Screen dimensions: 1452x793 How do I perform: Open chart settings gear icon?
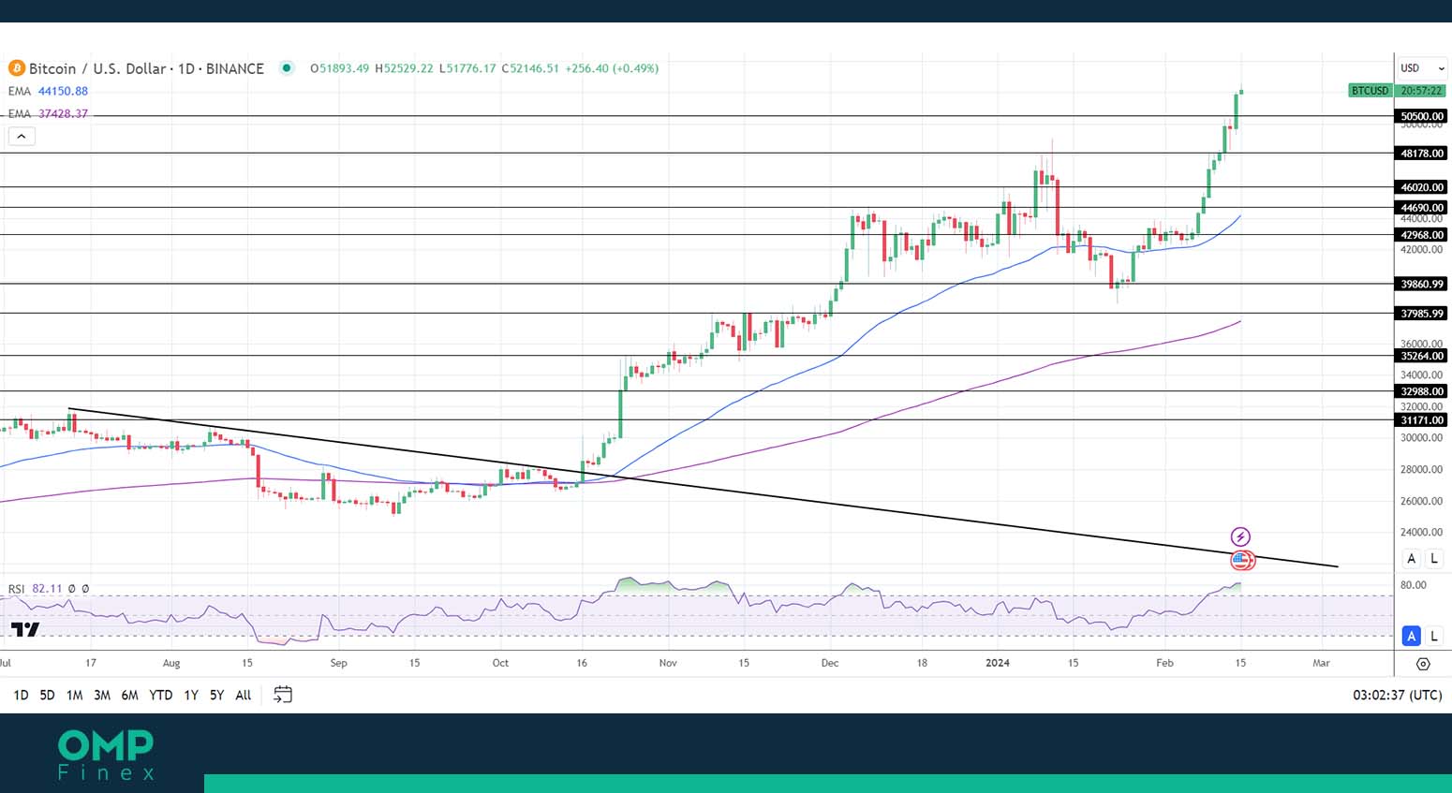1423,664
